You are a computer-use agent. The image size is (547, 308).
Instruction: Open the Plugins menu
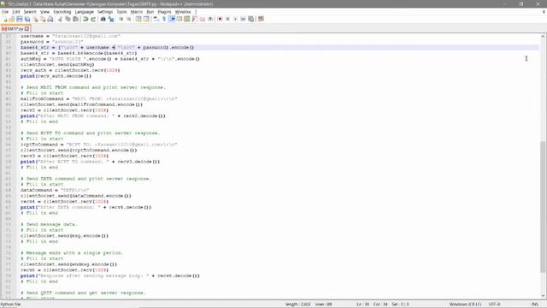click(164, 11)
